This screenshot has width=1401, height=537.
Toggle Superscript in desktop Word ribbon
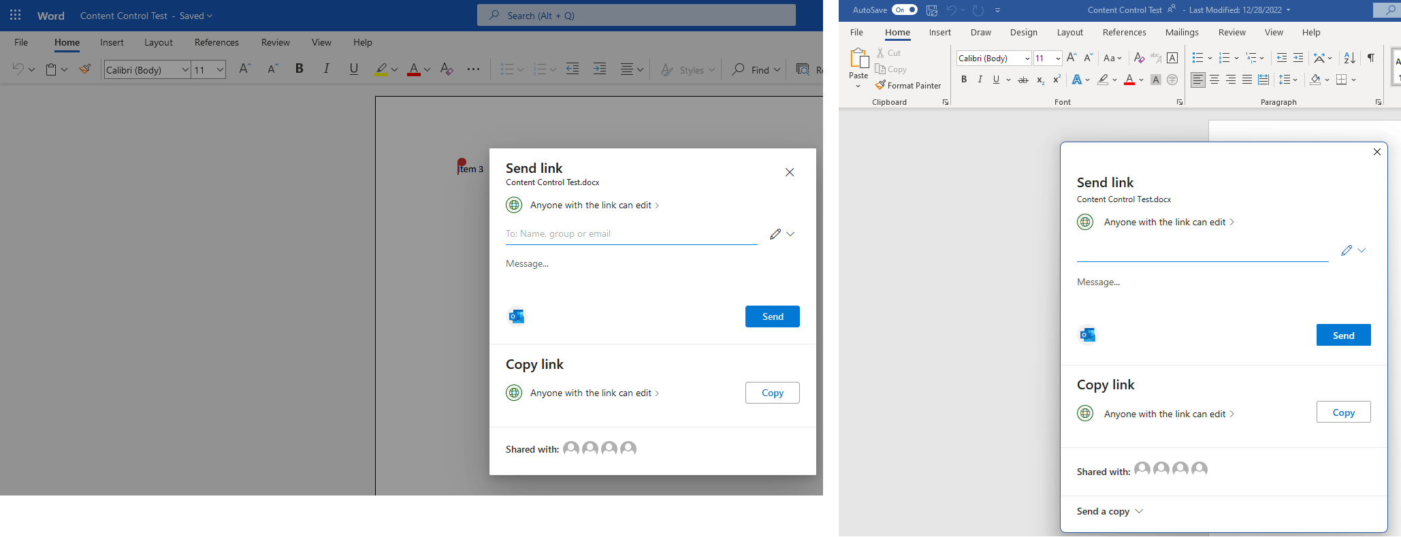pos(1057,80)
